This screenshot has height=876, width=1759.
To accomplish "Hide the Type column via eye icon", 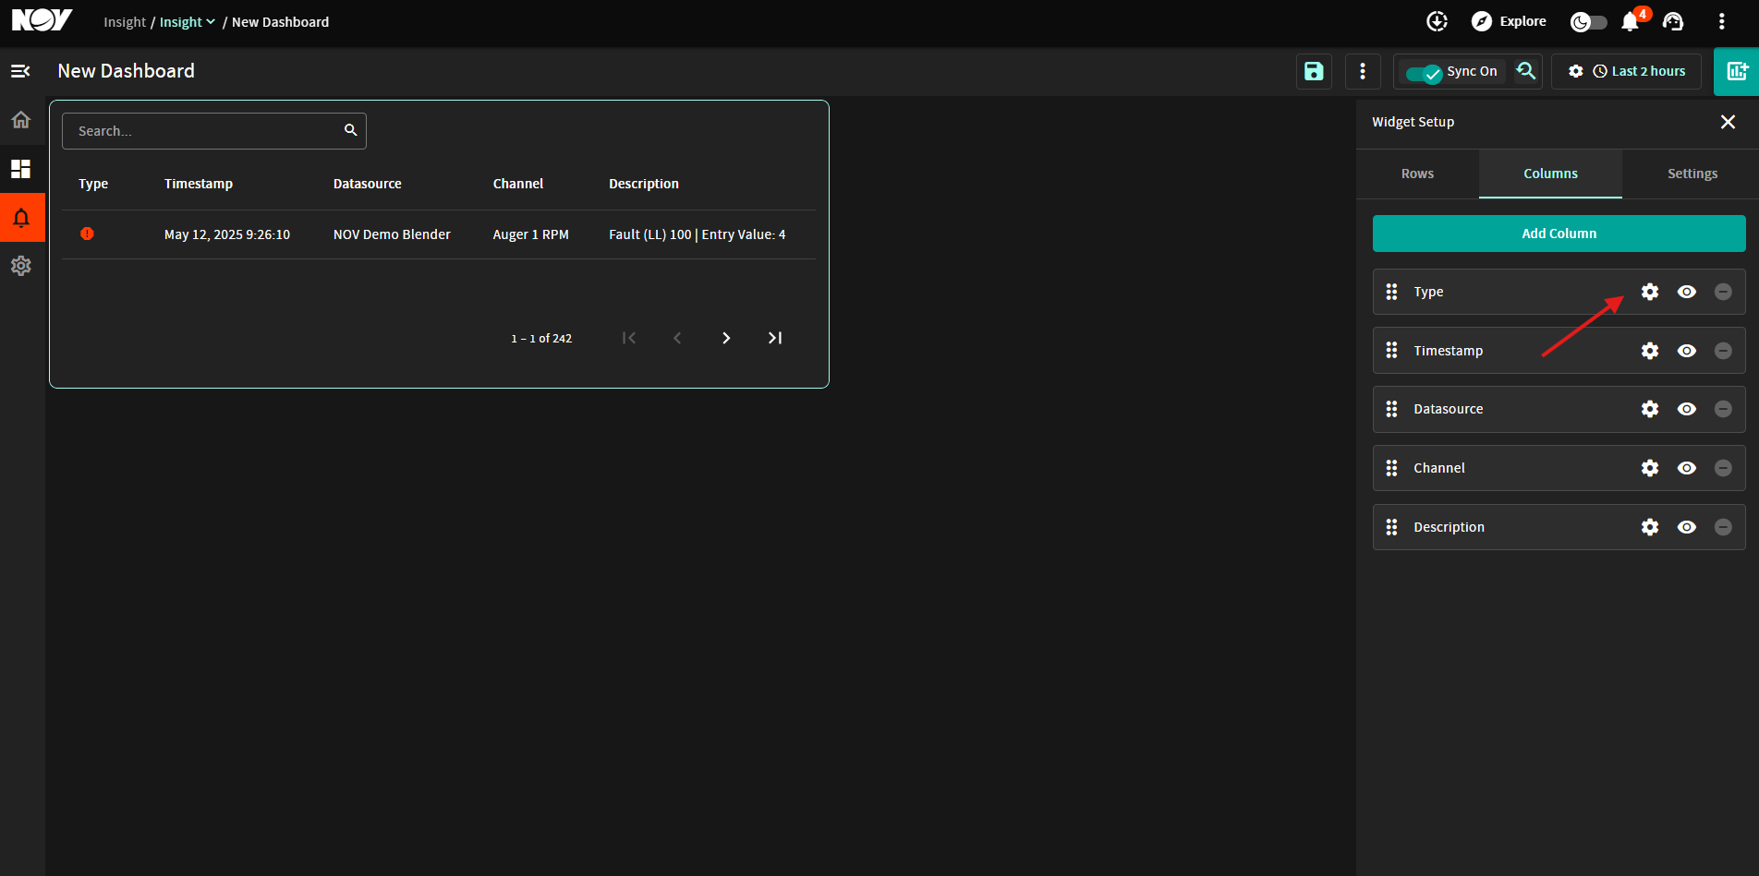I will click(x=1687, y=292).
